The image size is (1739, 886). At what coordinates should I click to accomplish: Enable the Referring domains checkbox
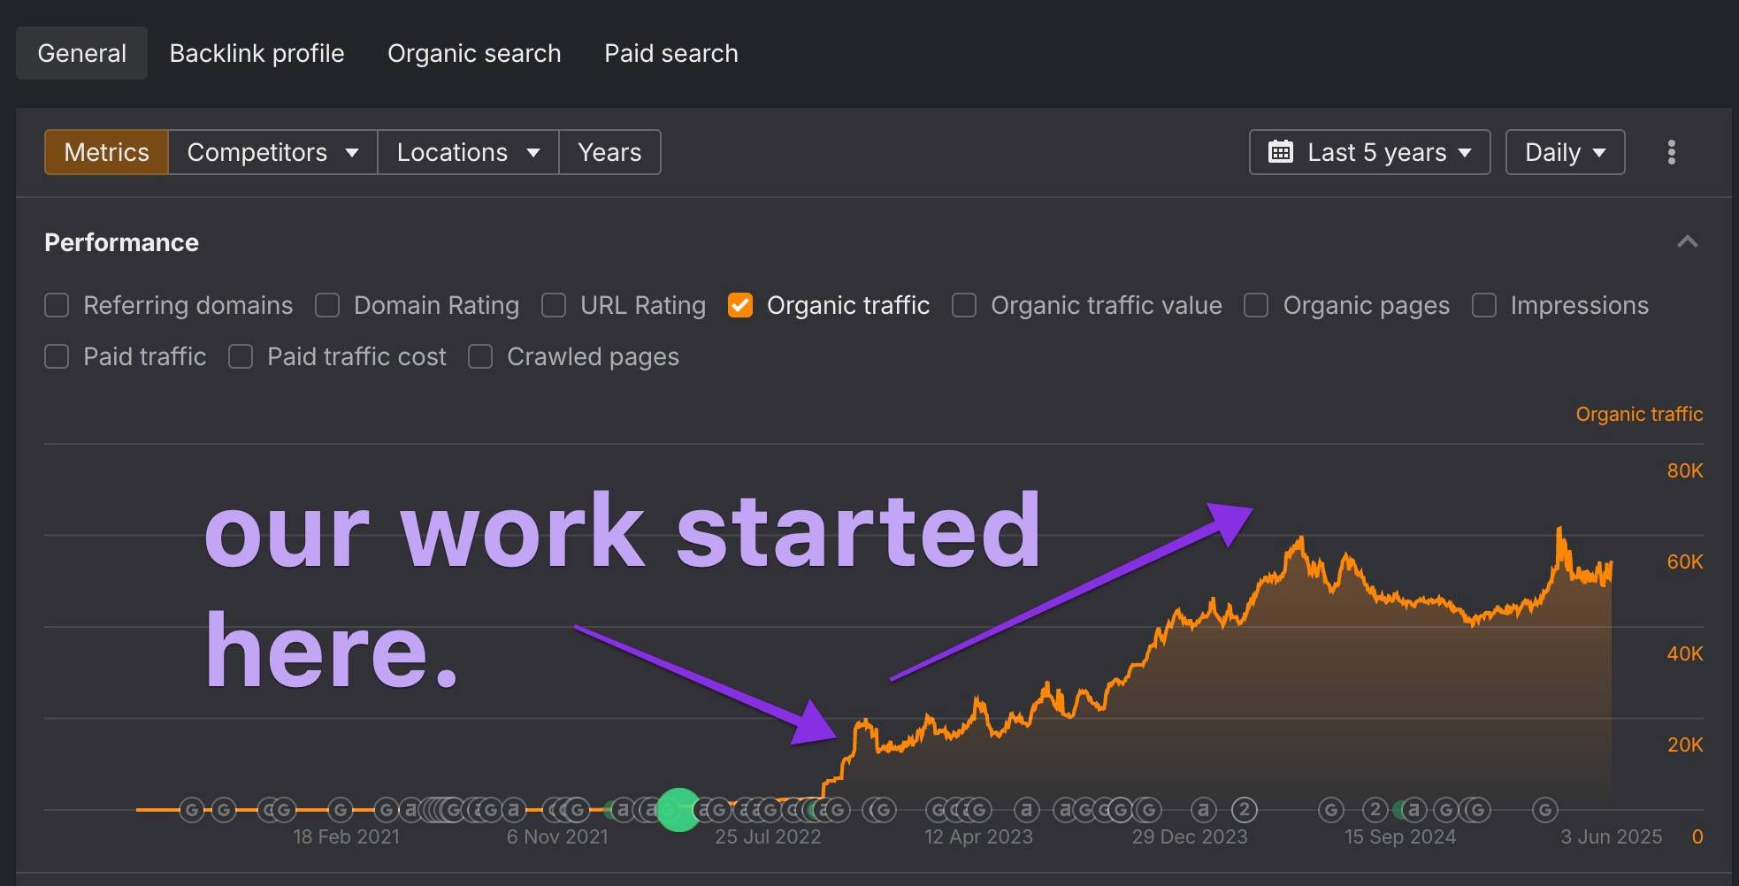click(x=57, y=305)
